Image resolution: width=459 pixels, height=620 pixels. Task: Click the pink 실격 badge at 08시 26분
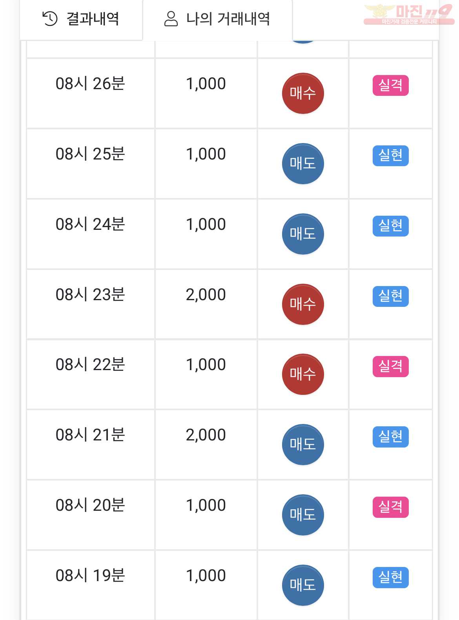[x=390, y=85]
